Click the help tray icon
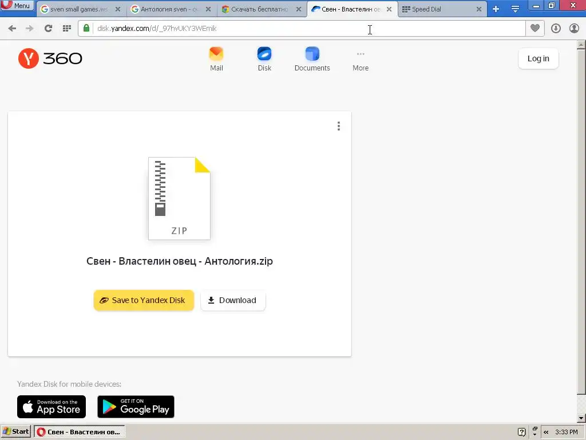 [522, 432]
